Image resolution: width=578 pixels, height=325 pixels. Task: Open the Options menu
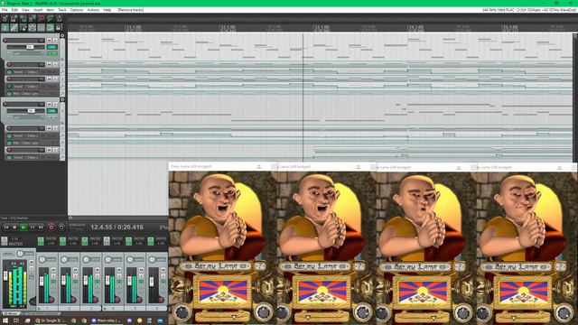tap(76, 10)
